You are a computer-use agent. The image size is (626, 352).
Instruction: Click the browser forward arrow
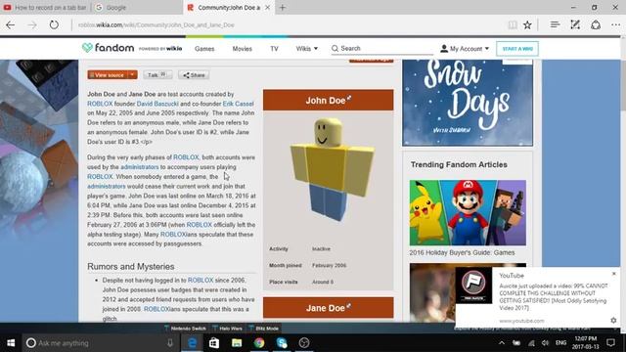coord(32,24)
